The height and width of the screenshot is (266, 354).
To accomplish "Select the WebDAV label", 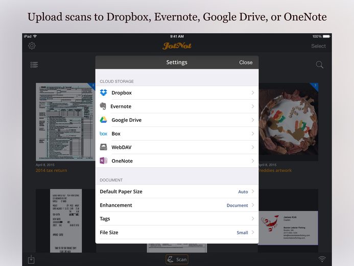I will pos(122,147).
